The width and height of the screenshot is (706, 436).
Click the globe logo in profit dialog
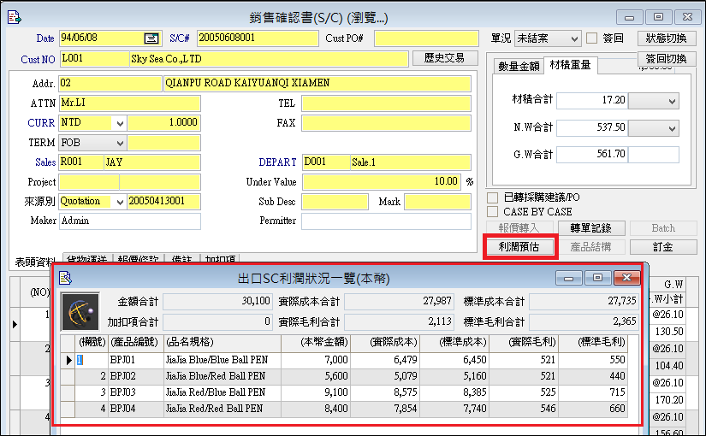80,313
